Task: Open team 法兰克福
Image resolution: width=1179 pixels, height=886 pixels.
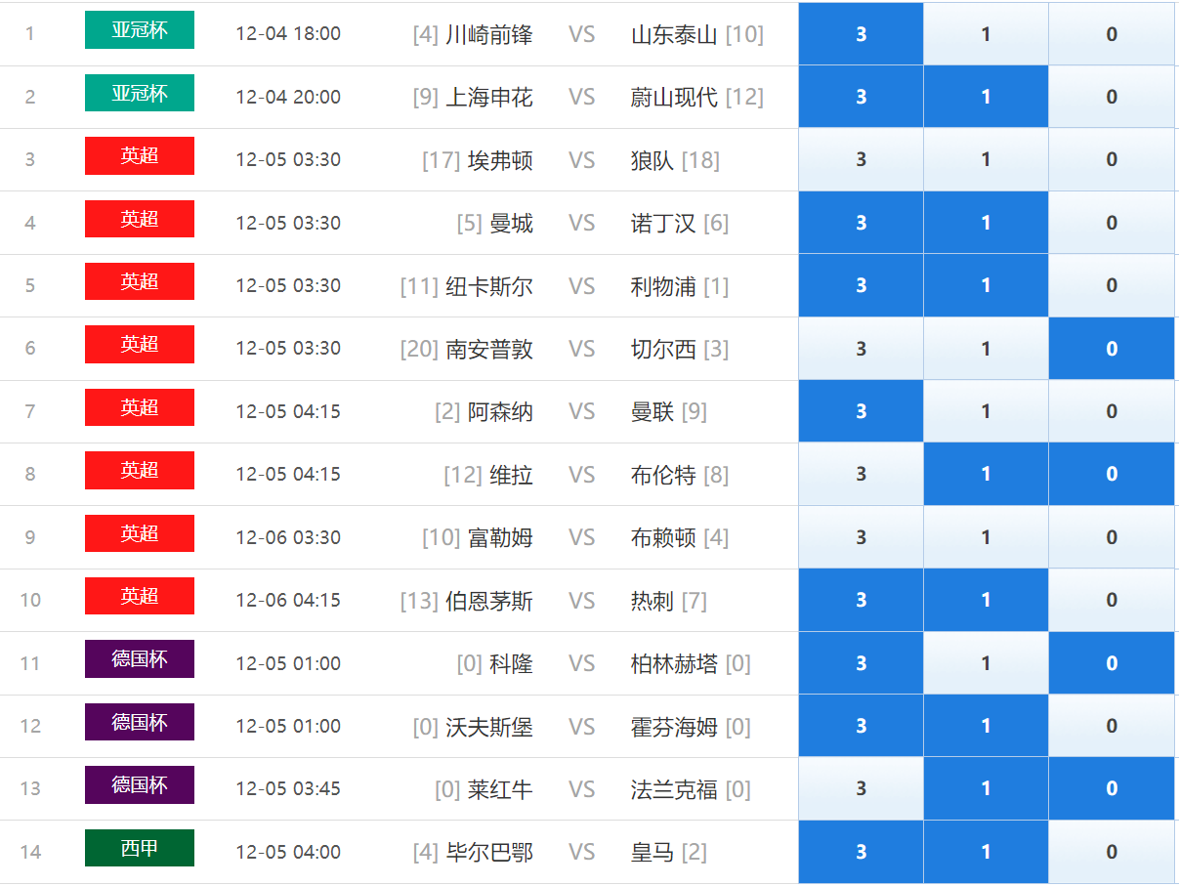Action: (674, 789)
